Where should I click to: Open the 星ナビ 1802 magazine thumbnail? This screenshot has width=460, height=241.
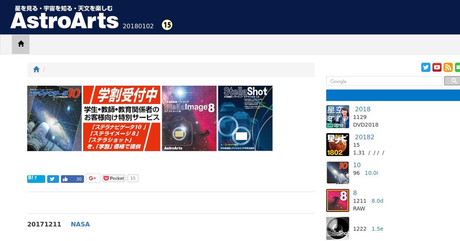[338, 145]
